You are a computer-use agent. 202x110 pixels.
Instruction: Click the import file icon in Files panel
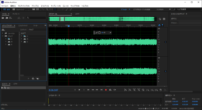tap(7, 18)
